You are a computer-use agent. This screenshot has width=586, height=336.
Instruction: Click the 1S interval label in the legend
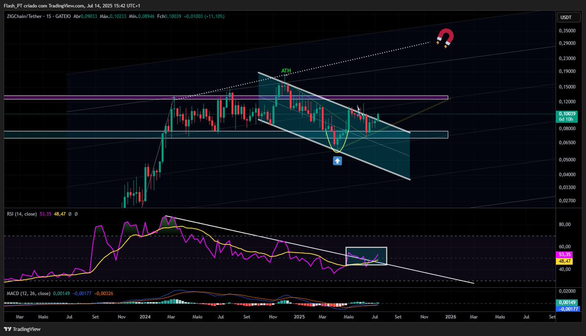pyautogui.click(x=48, y=16)
